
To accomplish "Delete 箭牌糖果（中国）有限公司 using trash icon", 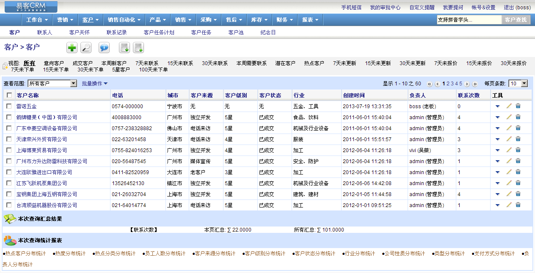I will click(518, 117).
